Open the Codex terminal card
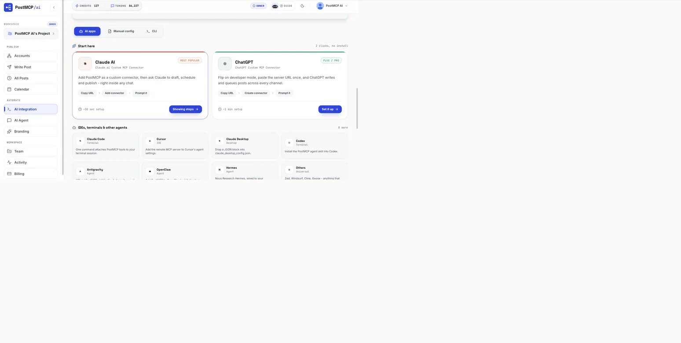The image size is (681, 343). [x=315, y=146]
